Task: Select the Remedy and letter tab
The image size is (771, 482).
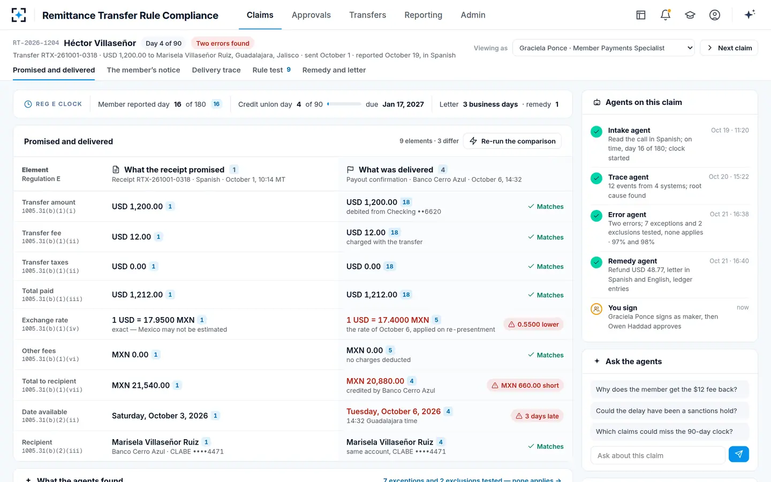Action: tap(334, 70)
